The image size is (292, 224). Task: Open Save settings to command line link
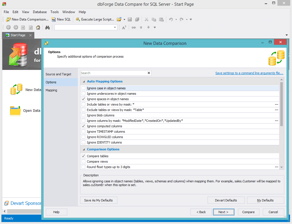click(249, 73)
